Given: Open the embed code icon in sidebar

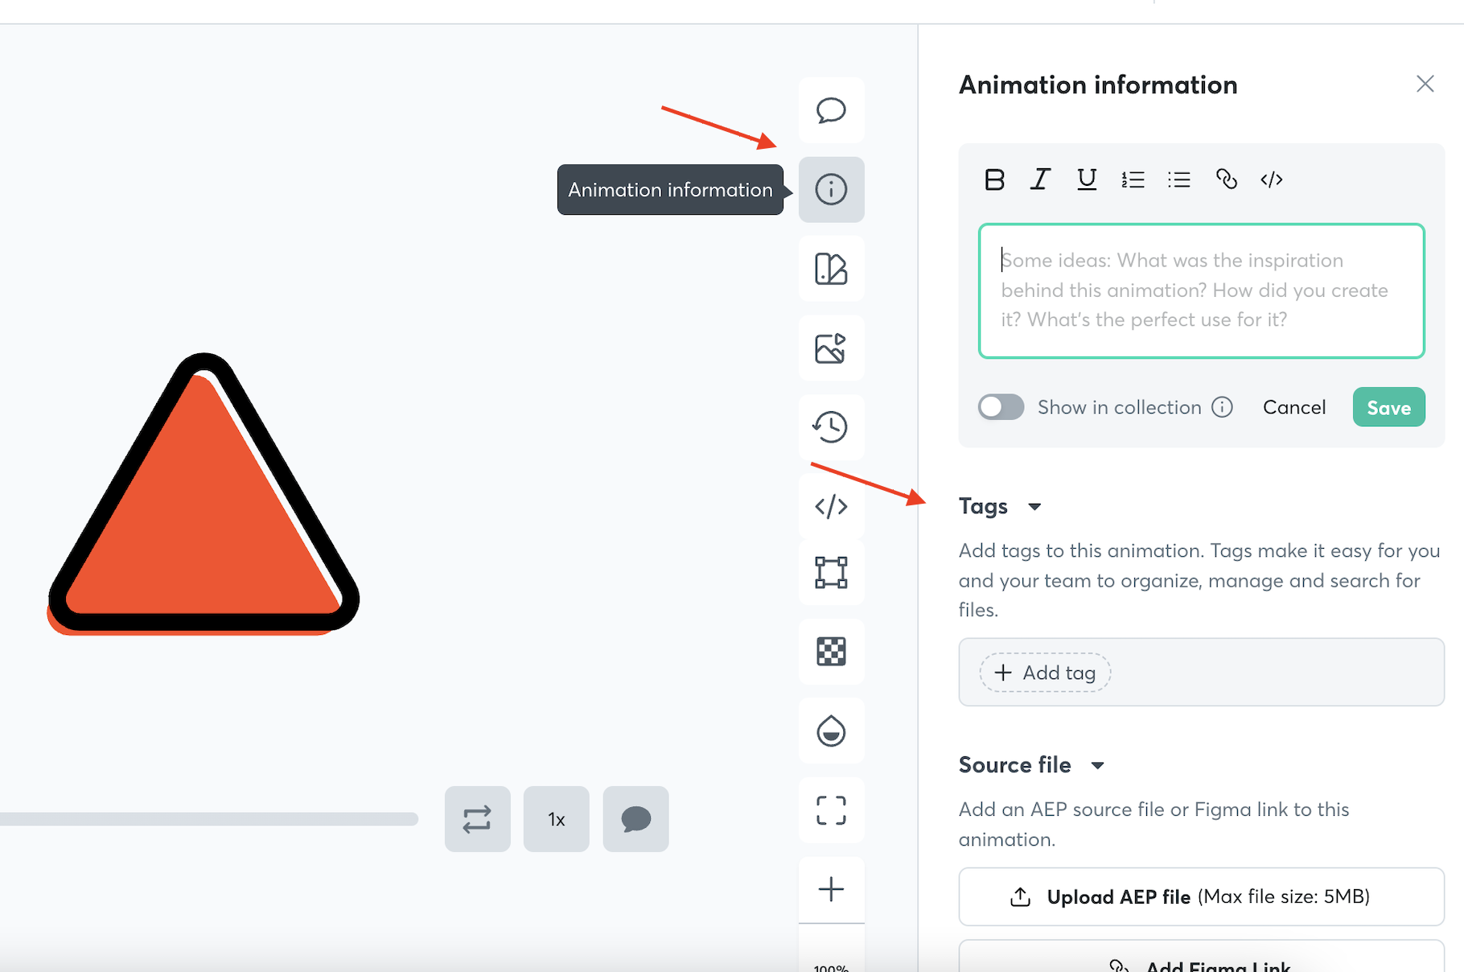Looking at the screenshot, I should pyautogui.click(x=831, y=506).
